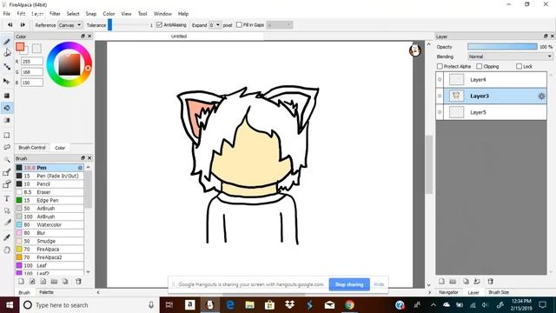The height and width of the screenshot is (313, 556).
Task: Open the Filter menu
Action: pyautogui.click(x=55, y=14)
